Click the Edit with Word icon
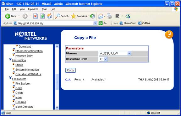 coord(117,16)
